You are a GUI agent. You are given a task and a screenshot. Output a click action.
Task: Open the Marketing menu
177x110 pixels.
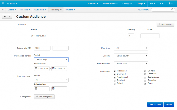point(56,10)
